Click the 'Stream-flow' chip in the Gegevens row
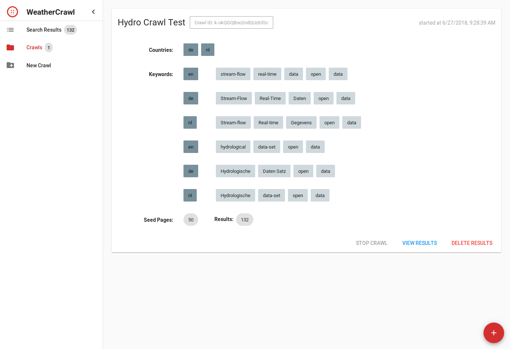Viewport: 510px width, 349px height. tap(233, 122)
